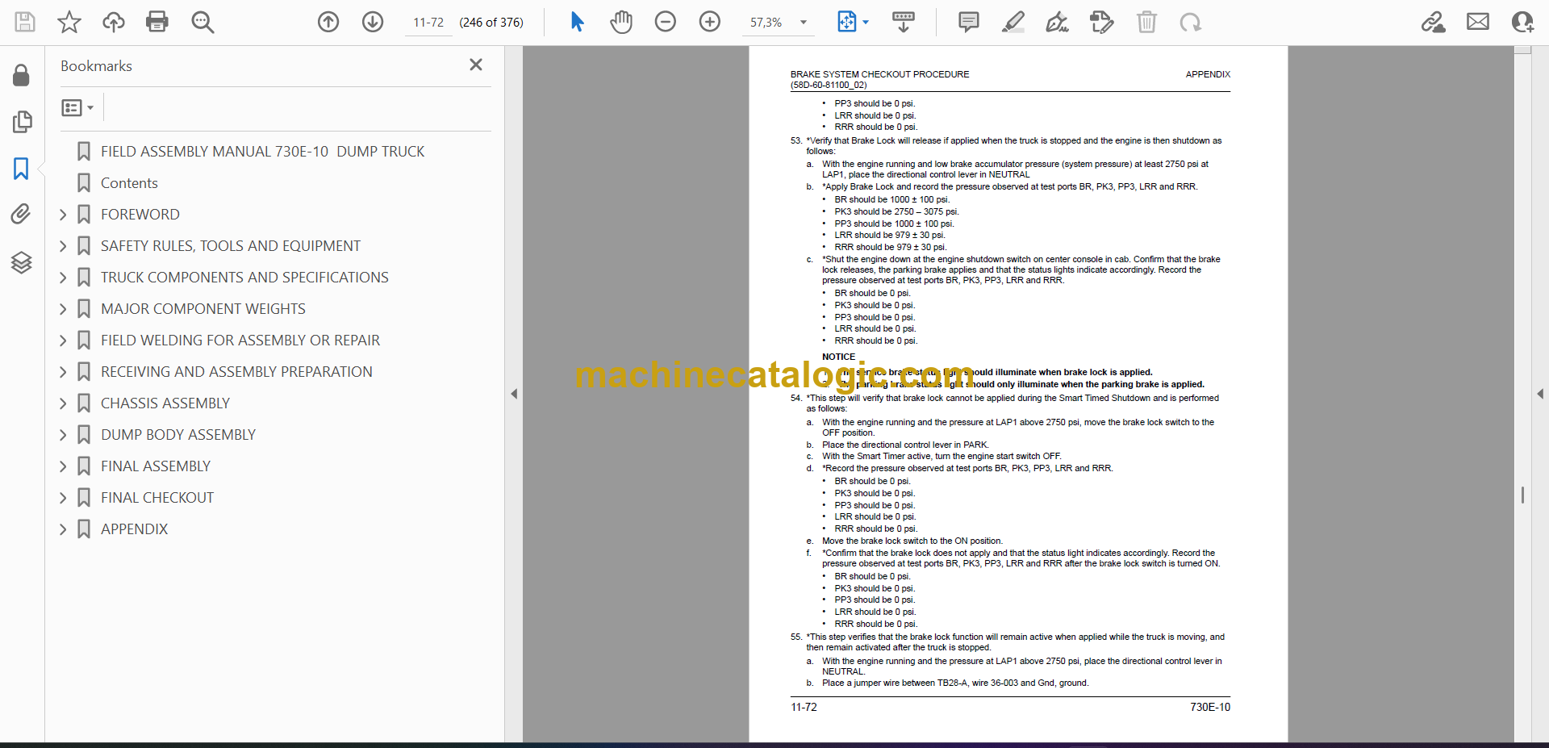The width and height of the screenshot is (1549, 748).
Task: Open bookmarks options menu dropdown
Action: (x=77, y=107)
